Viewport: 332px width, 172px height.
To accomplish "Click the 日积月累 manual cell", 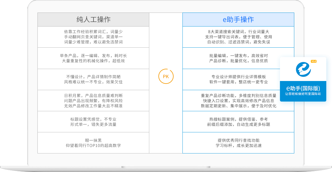I will 93,101.
